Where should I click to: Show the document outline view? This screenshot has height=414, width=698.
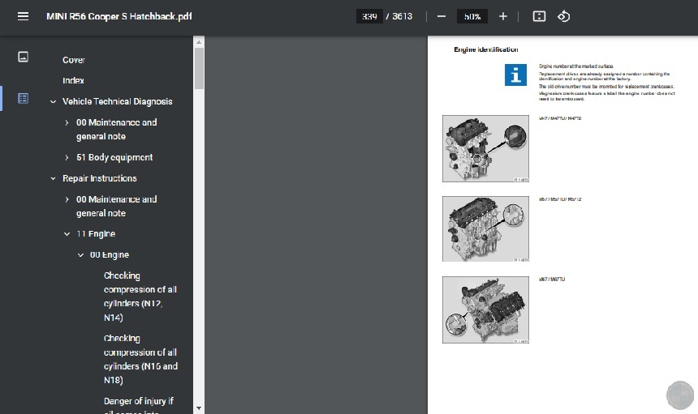coord(24,98)
